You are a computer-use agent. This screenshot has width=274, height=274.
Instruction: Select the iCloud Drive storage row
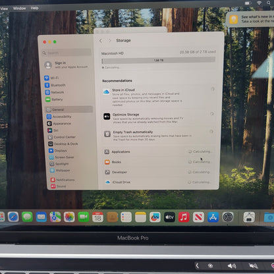(x=158, y=182)
